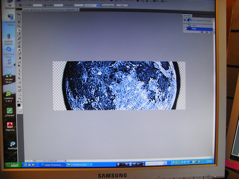
Task: Select the Blur tool
Action: pyautogui.click(x=19, y=62)
